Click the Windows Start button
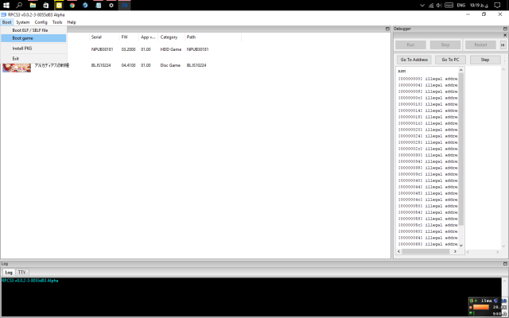 pos(6,5)
